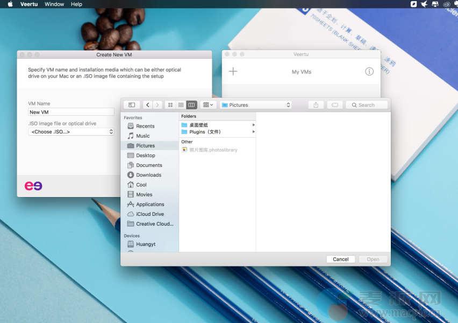Image resolution: width=458 pixels, height=323 pixels.
Task: Select Downloads in the Favorites sidebar
Action: click(148, 175)
